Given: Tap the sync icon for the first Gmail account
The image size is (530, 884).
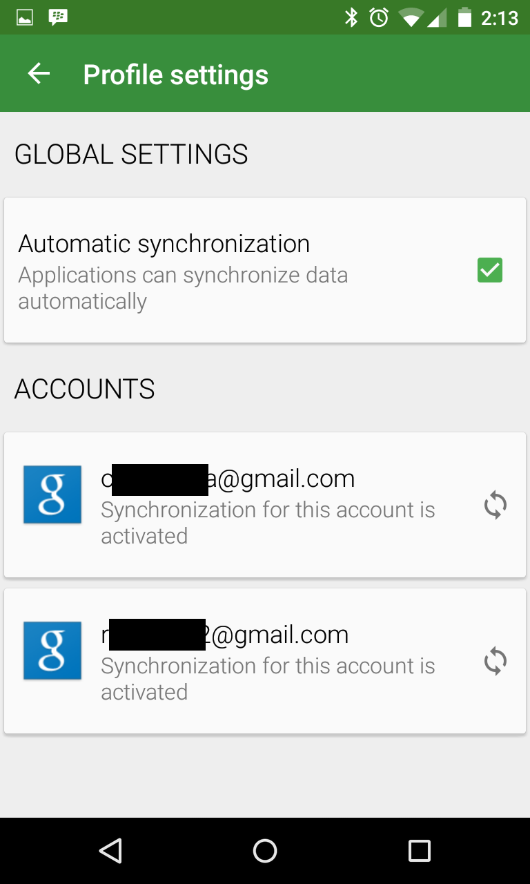Looking at the screenshot, I should coord(495,506).
